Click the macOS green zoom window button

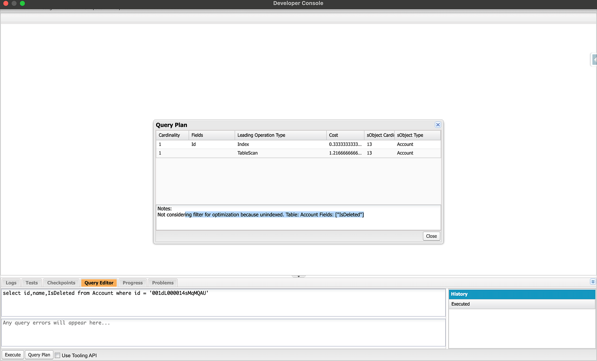click(22, 3)
